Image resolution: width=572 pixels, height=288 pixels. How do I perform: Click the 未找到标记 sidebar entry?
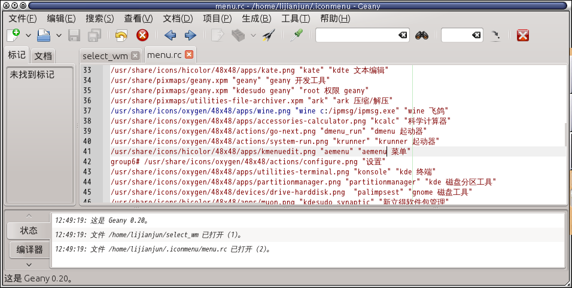(32, 74)
